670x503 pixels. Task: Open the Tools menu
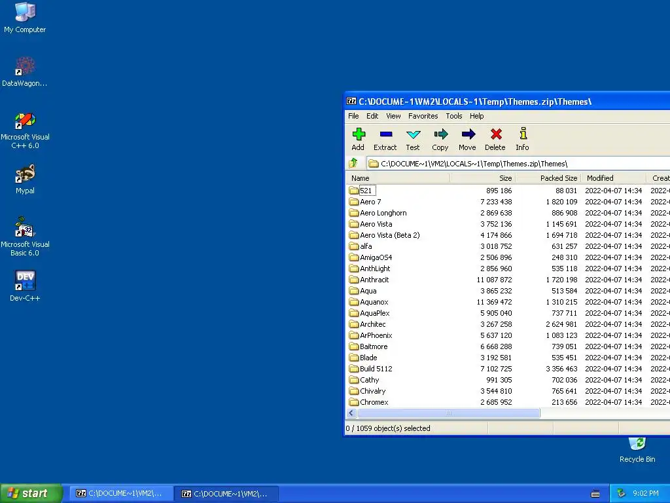click(x=454, y=116)
